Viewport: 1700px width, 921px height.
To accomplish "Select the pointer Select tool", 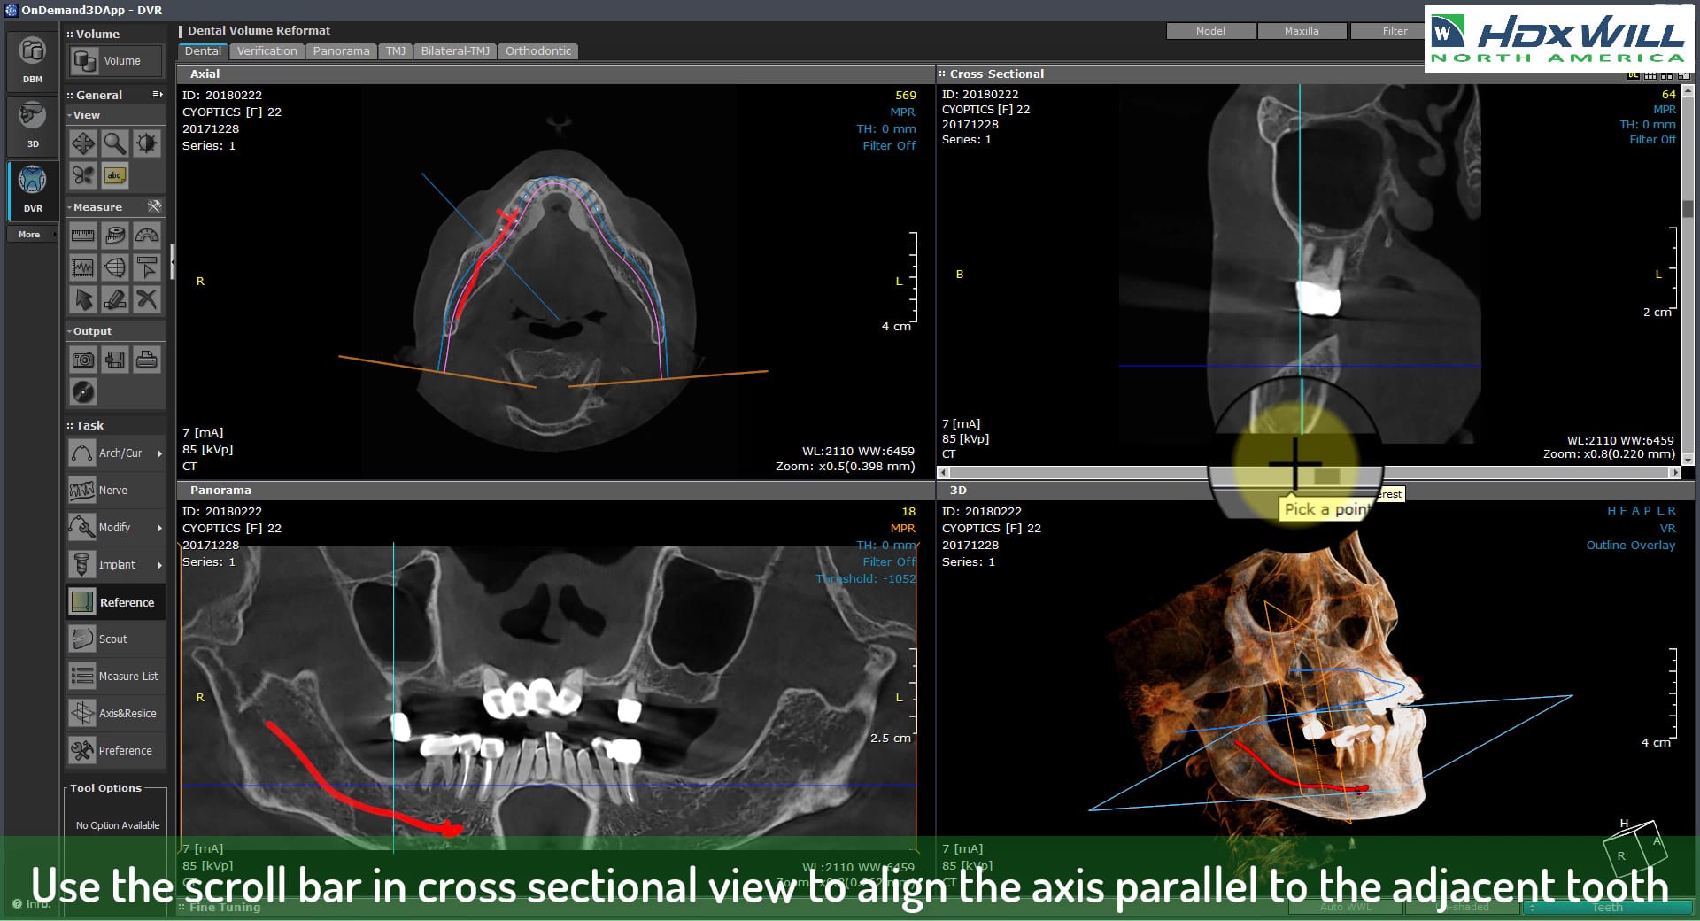I will [83, 299].
